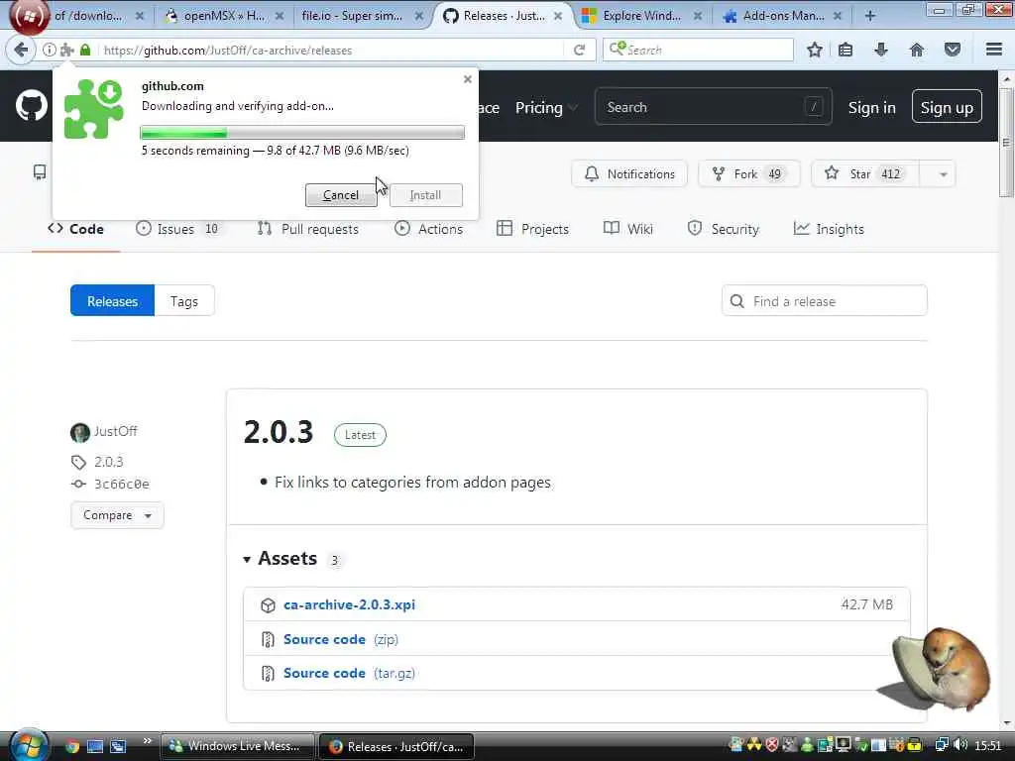Viewport: 1015px width, 761px height.
Task: Open a new browser tab with plus
Action: (x=870, y=16)
